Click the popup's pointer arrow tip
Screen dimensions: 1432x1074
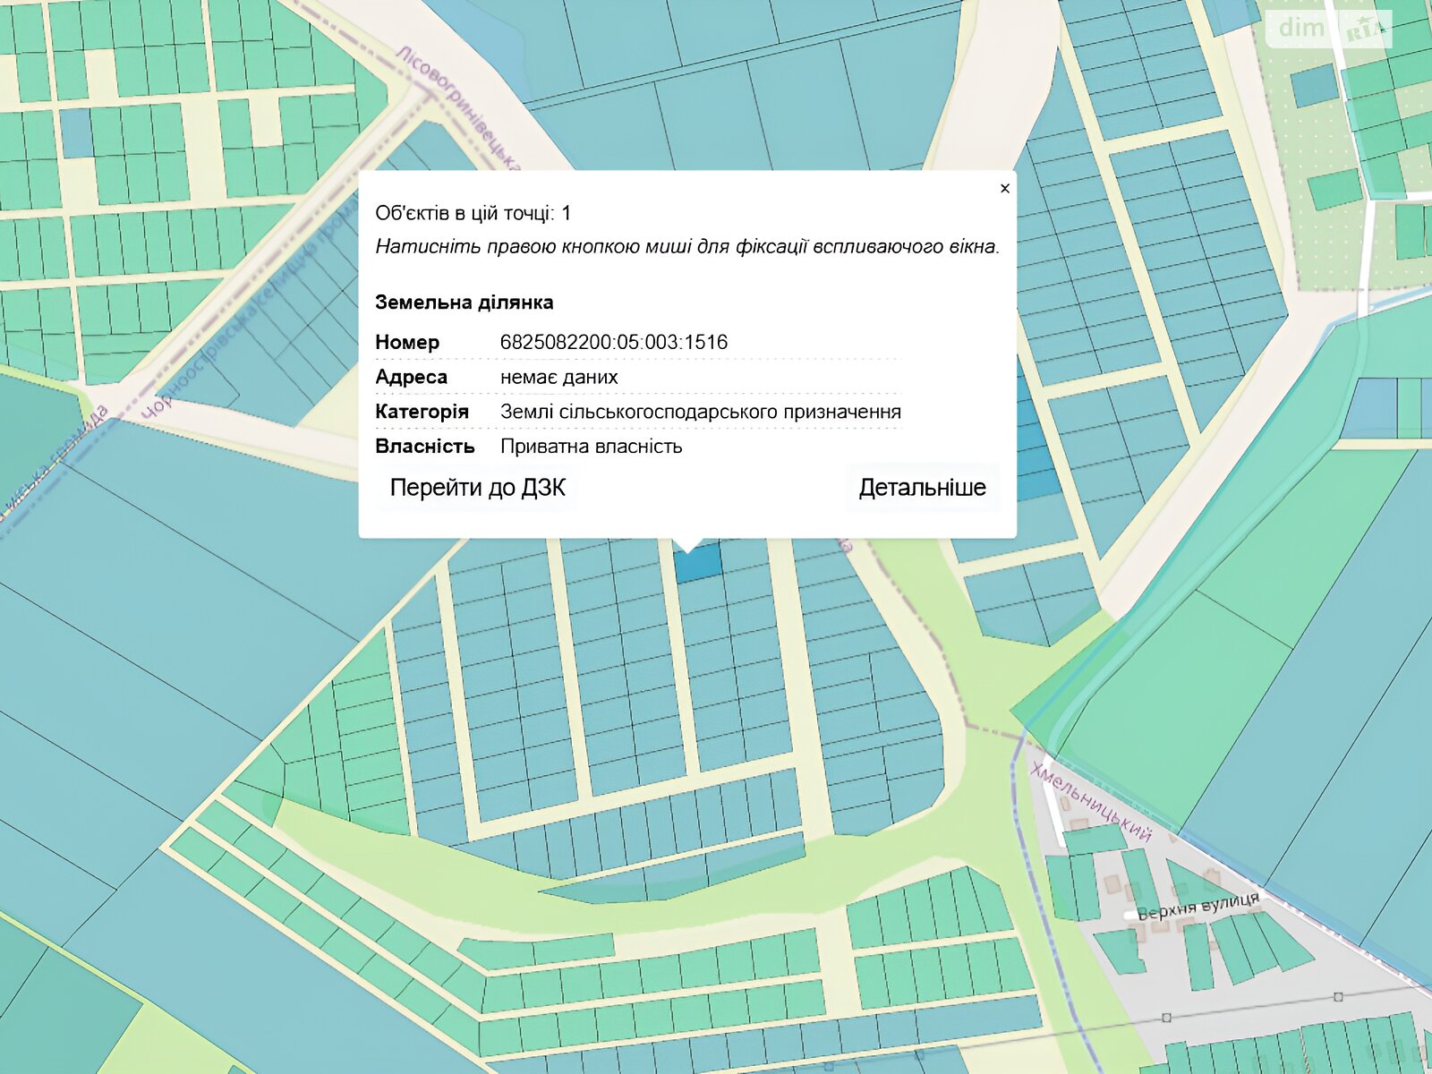point(687,549)
